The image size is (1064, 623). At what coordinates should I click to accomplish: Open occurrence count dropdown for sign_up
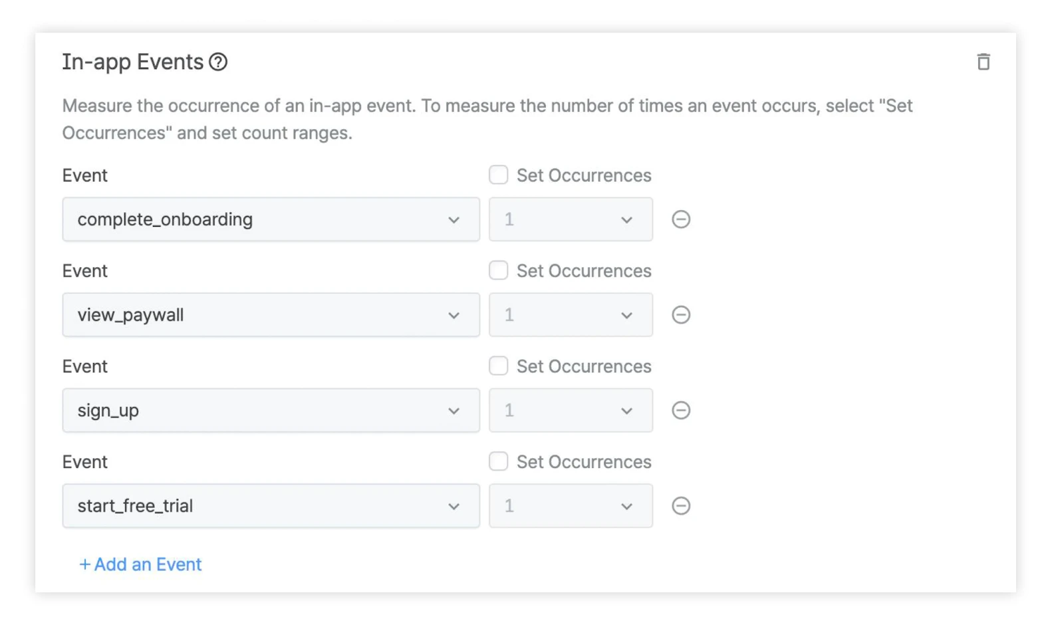[571, 410]
